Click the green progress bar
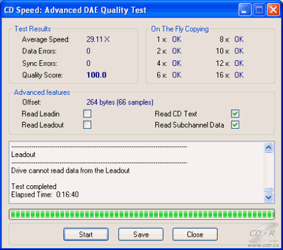283x250 pixels. point(141,214)
